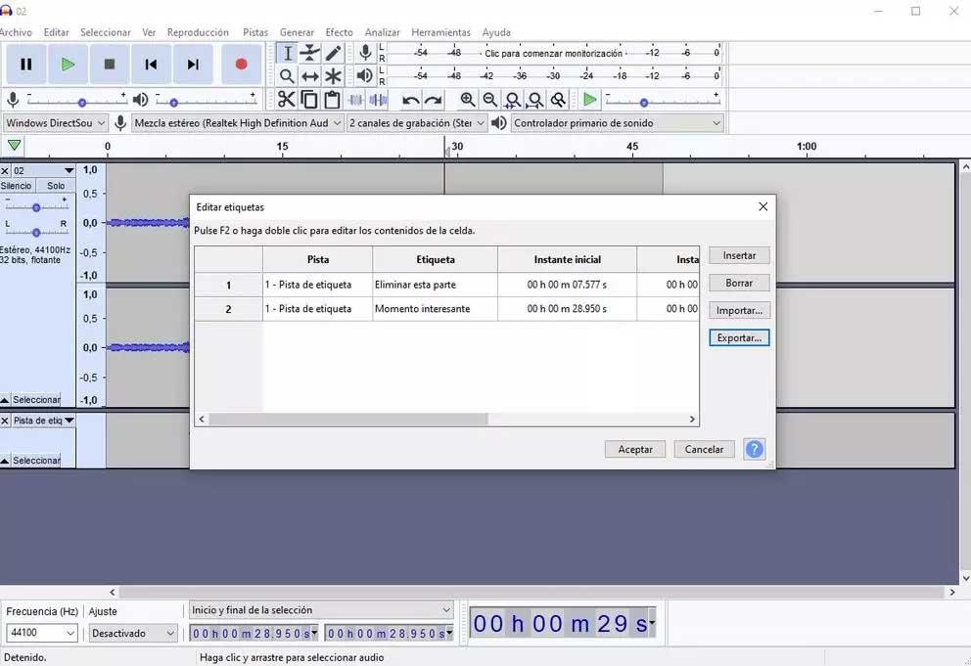Click the Zoom In icon
The height and width of the screenshot is (666, 971).
pos(468,100)
